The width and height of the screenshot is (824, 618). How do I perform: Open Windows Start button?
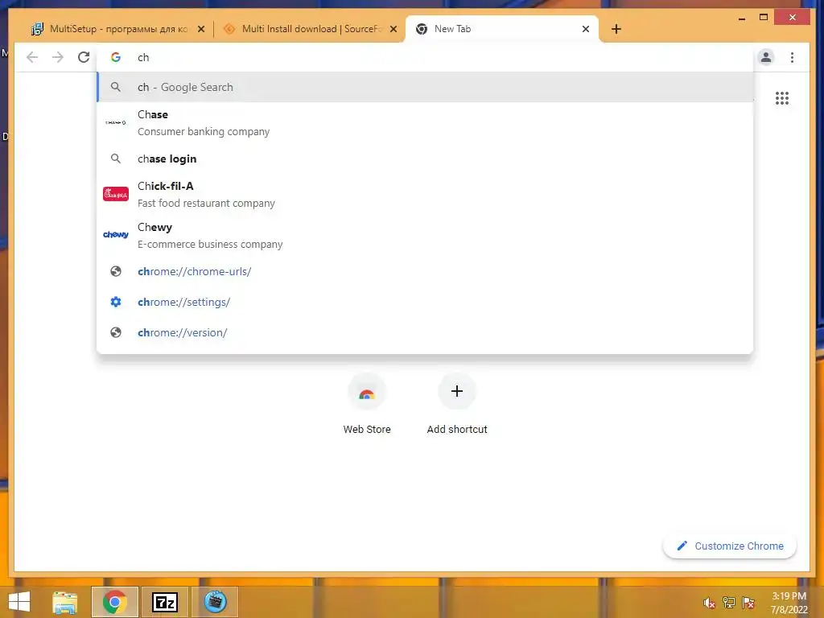tap(19, 602)
